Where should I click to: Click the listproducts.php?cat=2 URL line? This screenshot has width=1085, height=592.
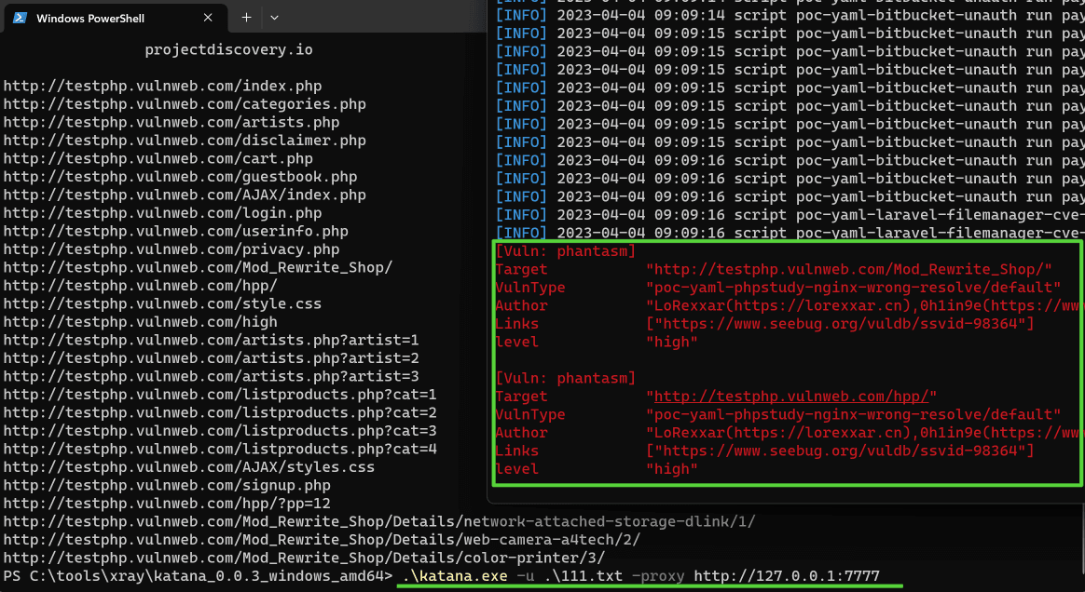pos(220,412)
